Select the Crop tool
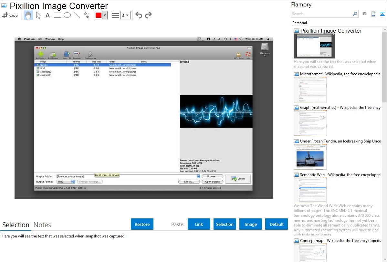387x262 pixels. [x=10, y=15]
